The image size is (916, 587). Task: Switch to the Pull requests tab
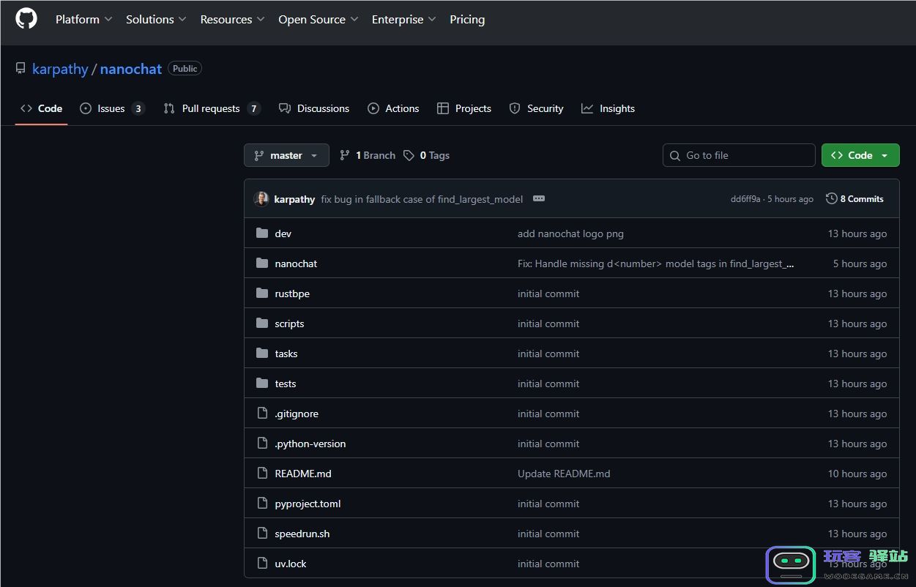click(211, 108)
